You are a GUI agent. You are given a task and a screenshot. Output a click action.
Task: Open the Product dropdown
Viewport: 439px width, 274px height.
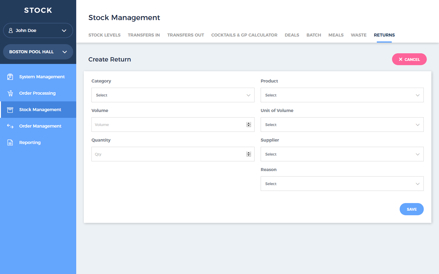[342, 95]
